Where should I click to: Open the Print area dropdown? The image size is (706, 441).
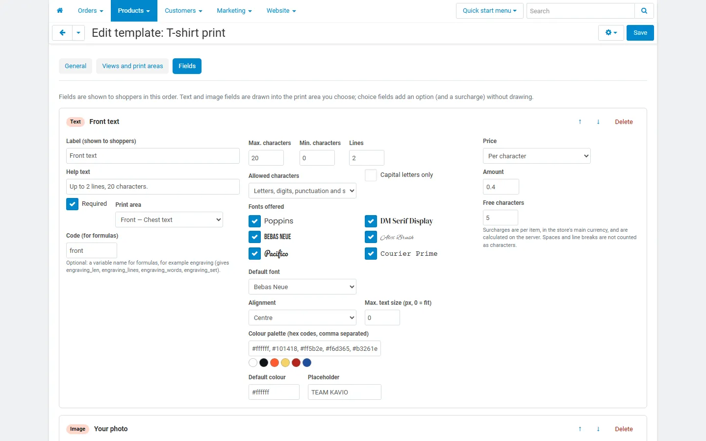click(x=169, y=220)
